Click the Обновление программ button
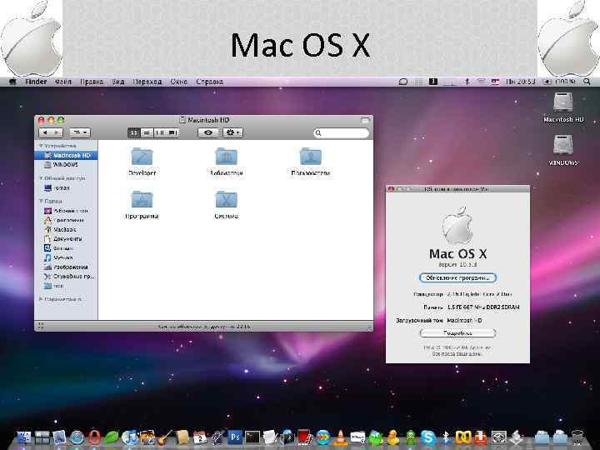This screenshot has height=450, width=600. (x=457, y=277)
